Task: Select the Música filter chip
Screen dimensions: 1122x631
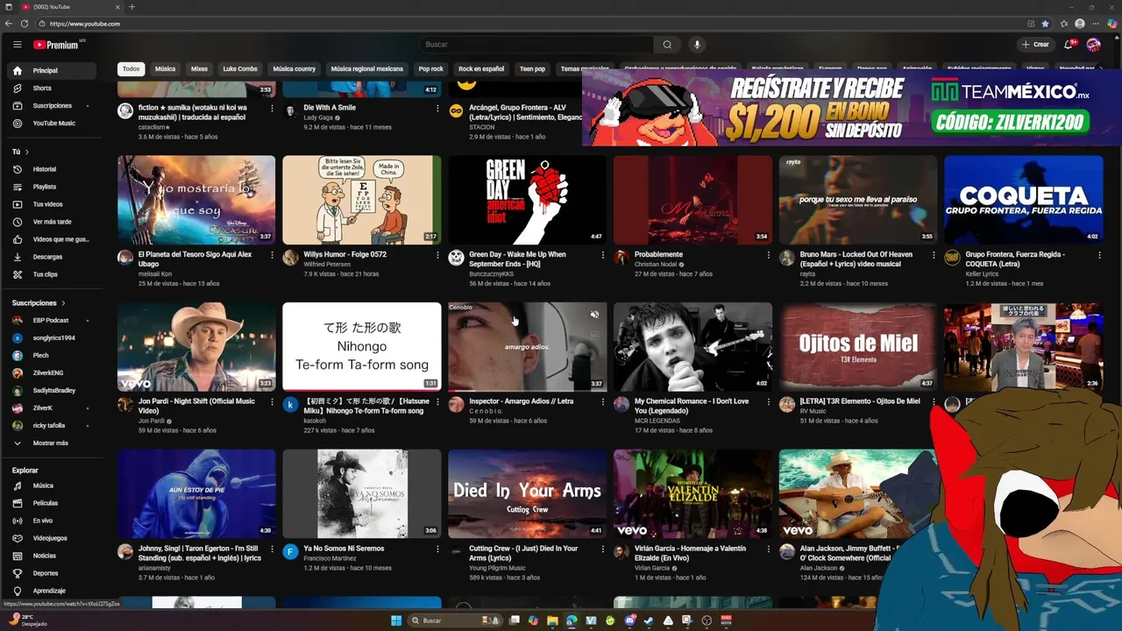Action: 165,68
